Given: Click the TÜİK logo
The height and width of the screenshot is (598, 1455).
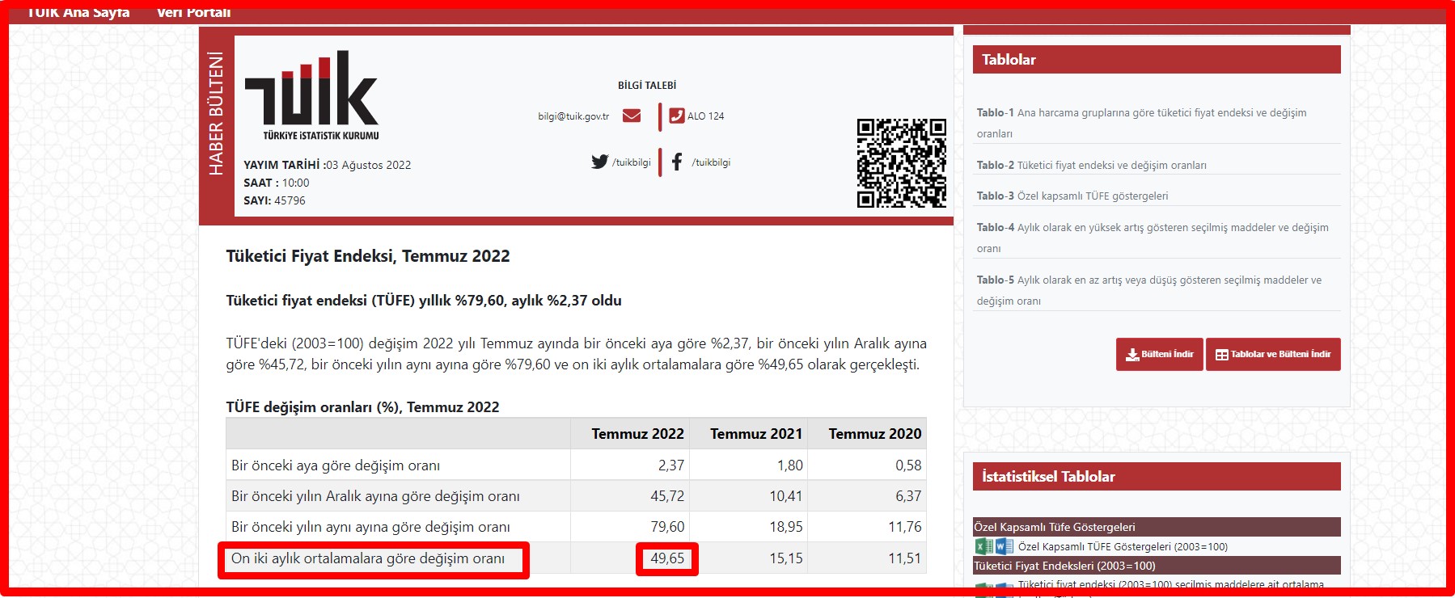Looking at the screenshot, I should click(312, 95).
